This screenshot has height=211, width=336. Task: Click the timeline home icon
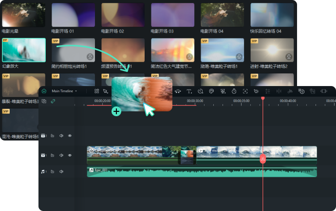(x=44, y=91)
